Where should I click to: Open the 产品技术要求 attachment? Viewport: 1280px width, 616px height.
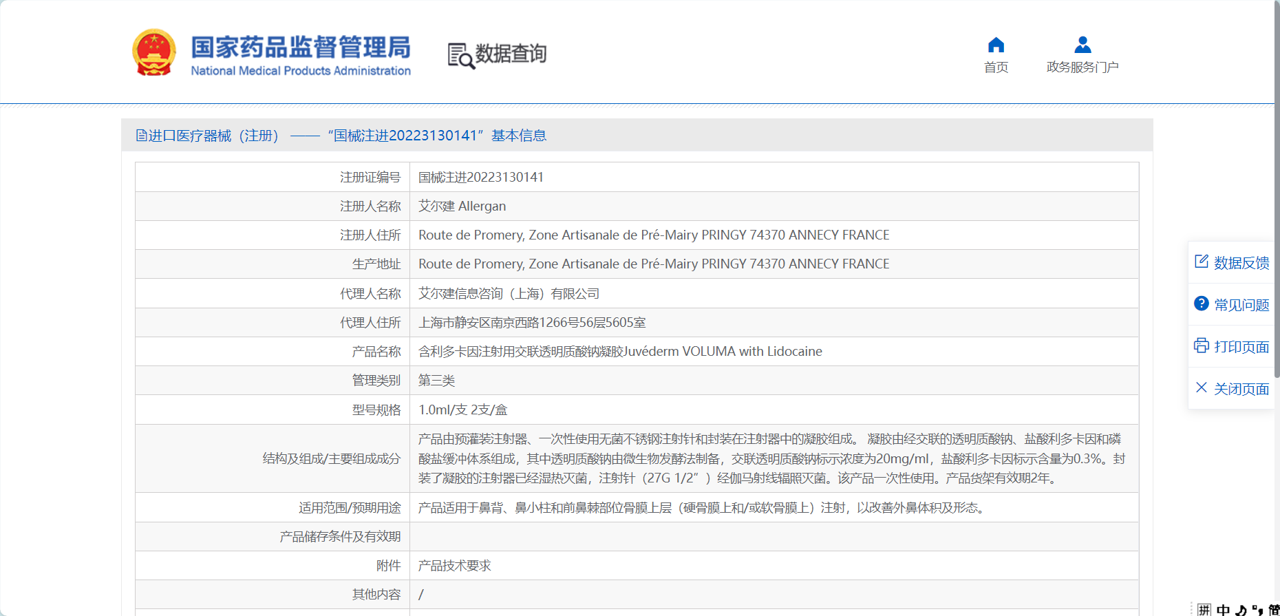click(455, 566)
